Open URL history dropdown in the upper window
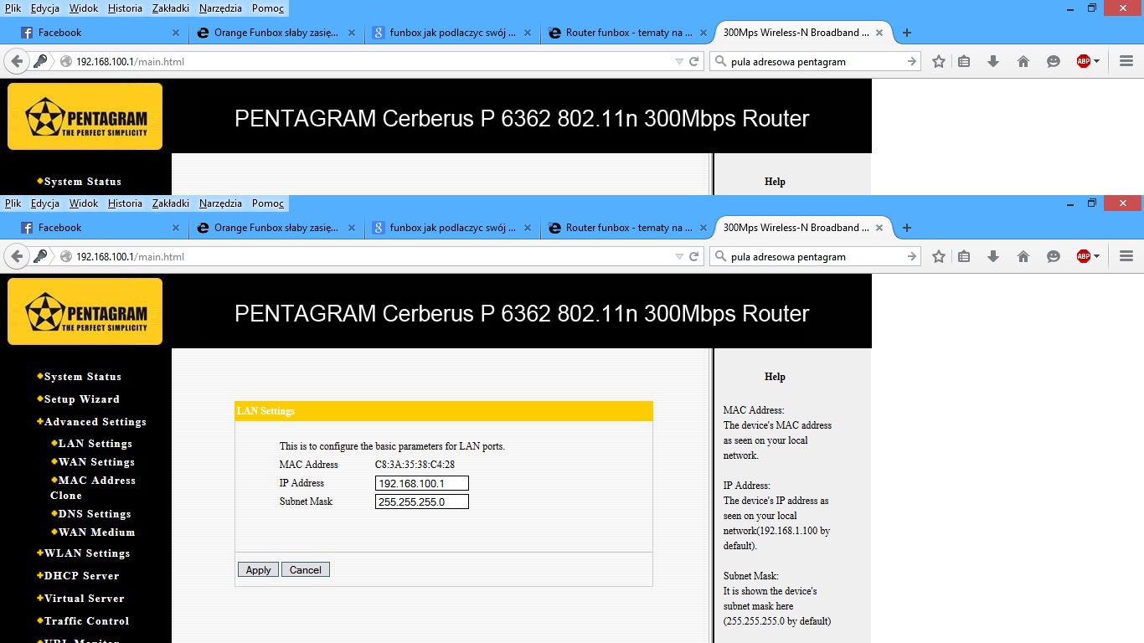 pyautogui.click(x=679, y=62)
